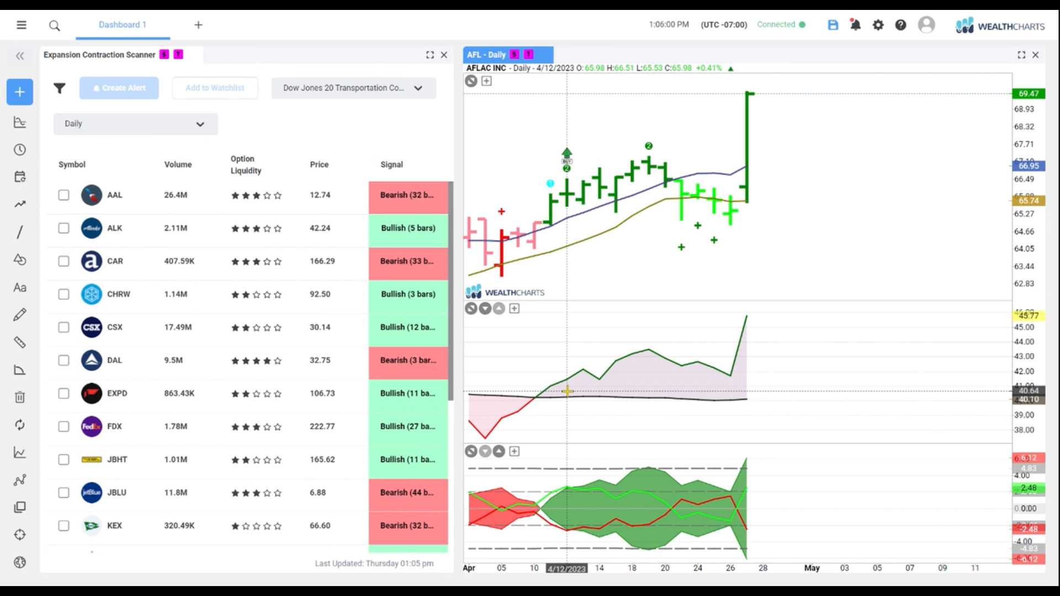Disable the price chart indicator icon
The height and width of the screenshot is (596, 1060).
[x=471, y=81]
